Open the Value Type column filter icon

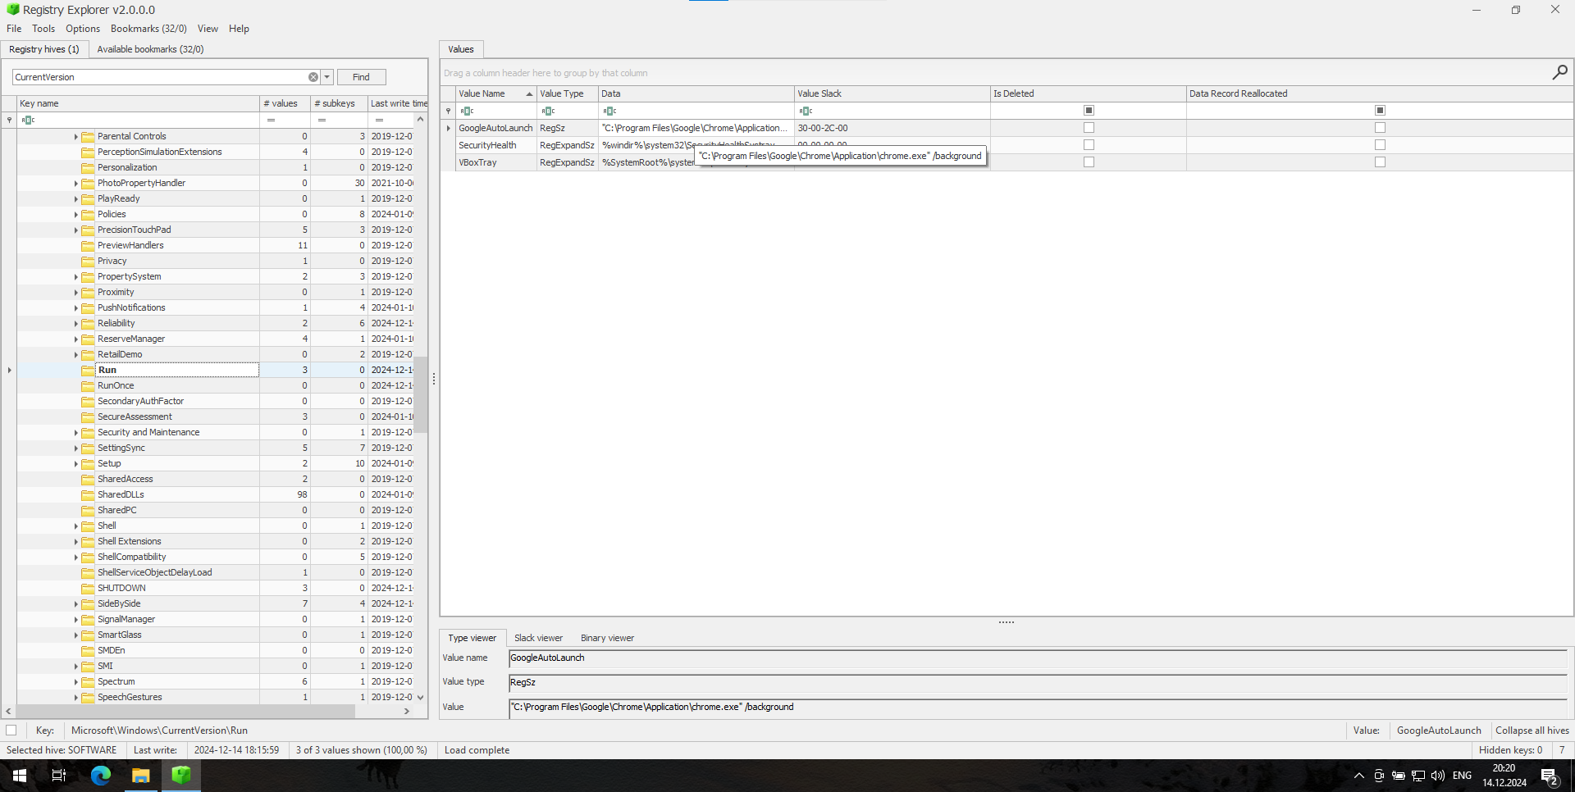pos(548,111)
